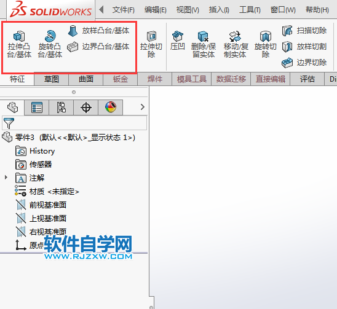Open the 插入(I) menu
337x309 pixels.
pyautogui.click(x=219, y=10)
